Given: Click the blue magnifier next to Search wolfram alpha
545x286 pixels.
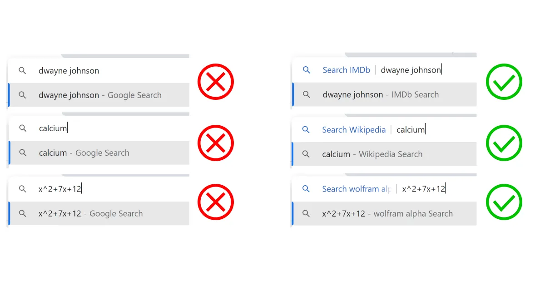Looking at the screenshot, I should tap(306, 189).
